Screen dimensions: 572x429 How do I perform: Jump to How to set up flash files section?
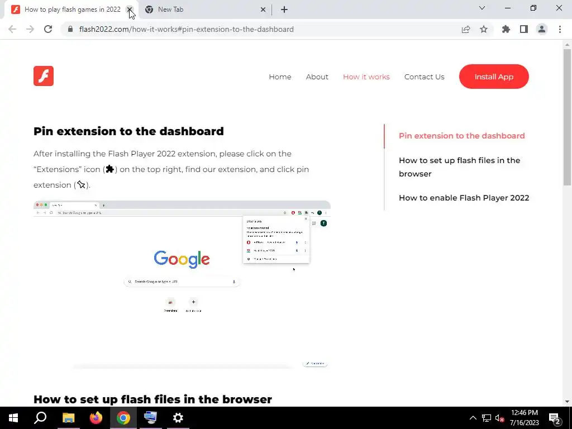(x=460, y=167)
